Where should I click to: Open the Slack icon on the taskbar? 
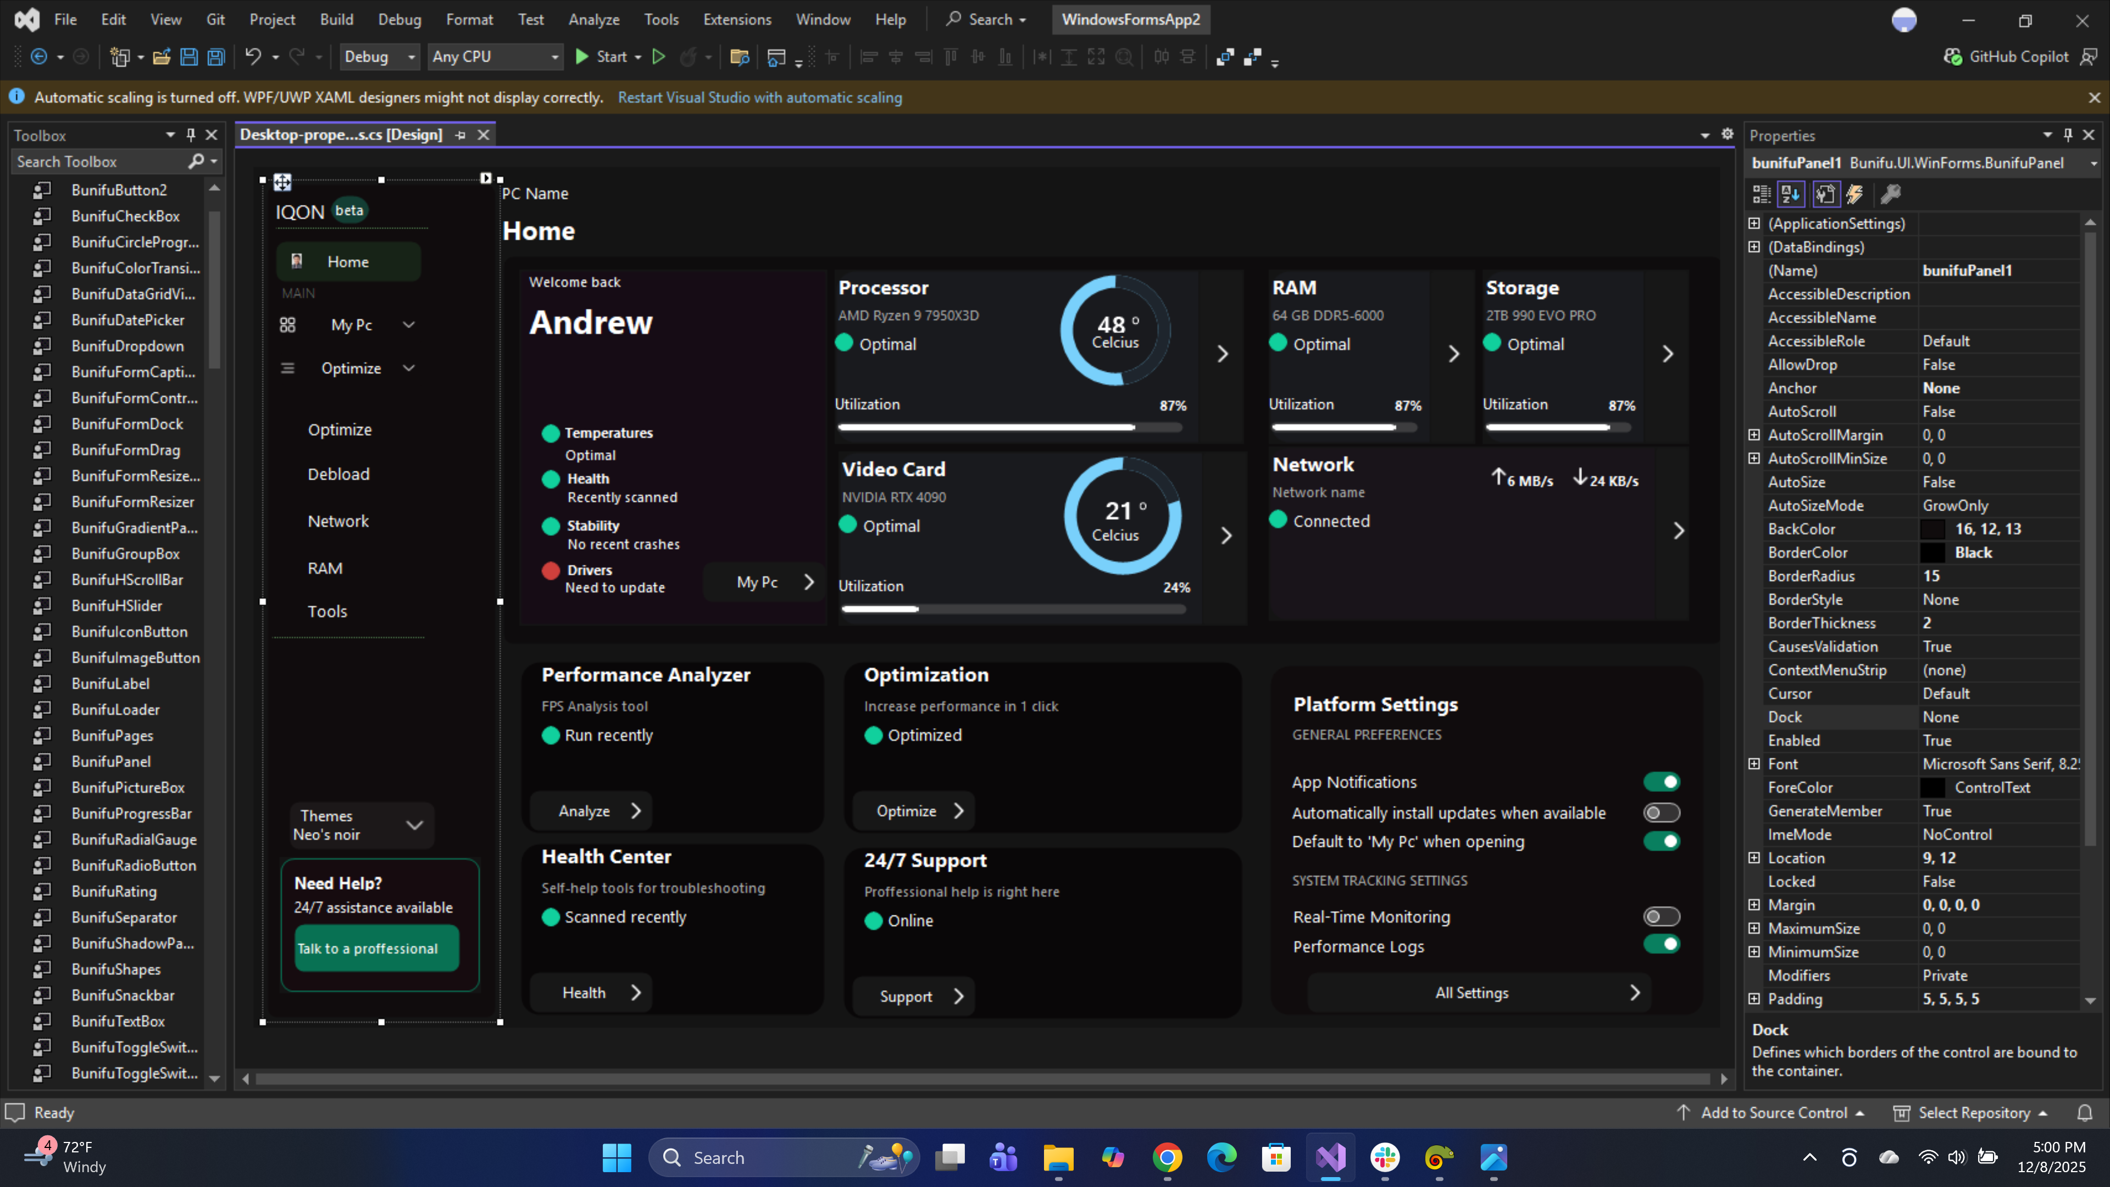1384,1157
